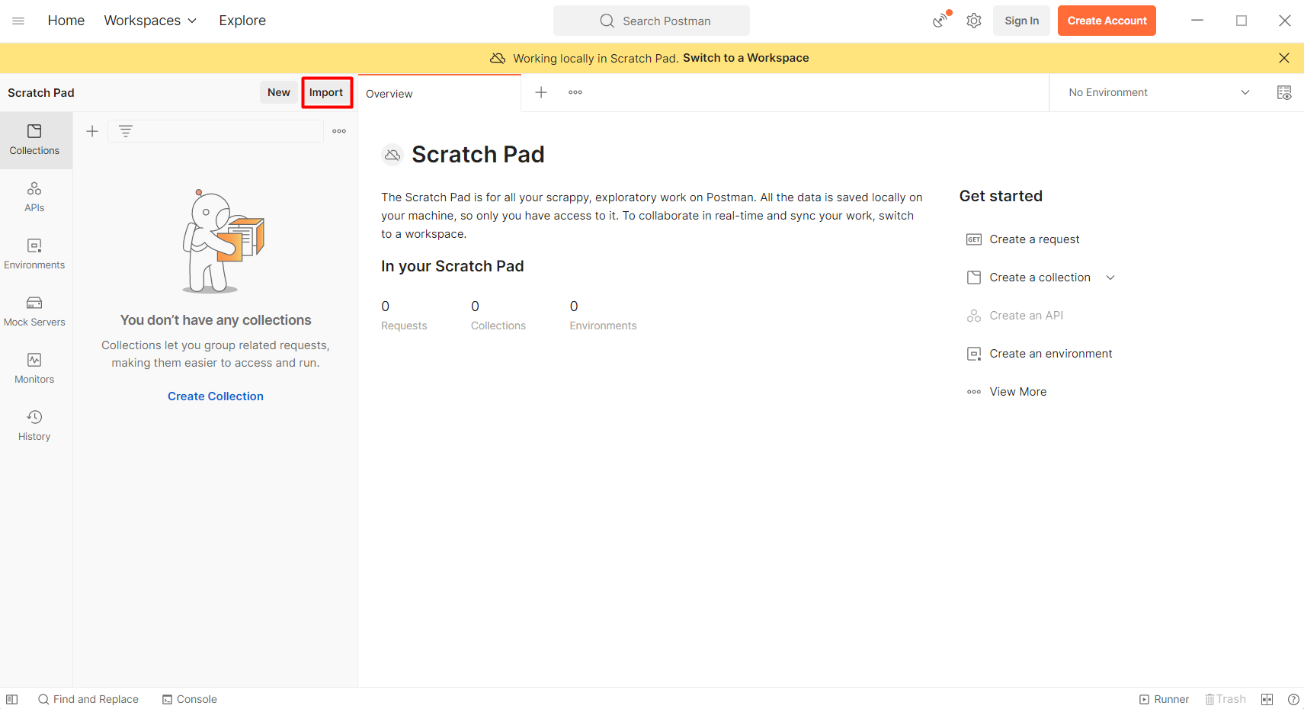Click the Search Postman field

(652, 21)
